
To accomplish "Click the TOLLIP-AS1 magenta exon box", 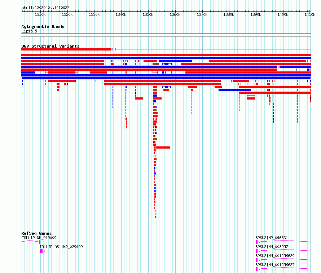I will (x=41, y=251).
